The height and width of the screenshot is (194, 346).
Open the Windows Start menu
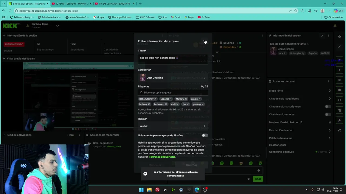point(141,190)
